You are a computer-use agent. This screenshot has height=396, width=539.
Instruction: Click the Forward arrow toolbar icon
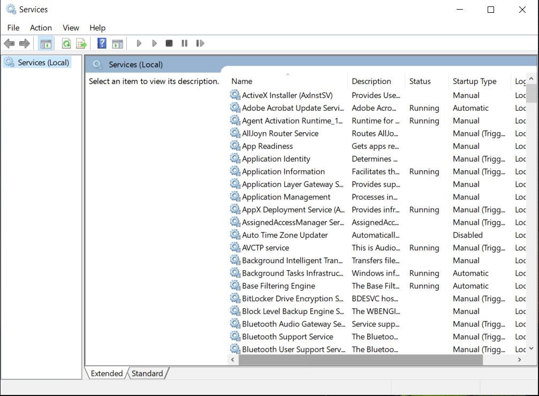point(25,43)
